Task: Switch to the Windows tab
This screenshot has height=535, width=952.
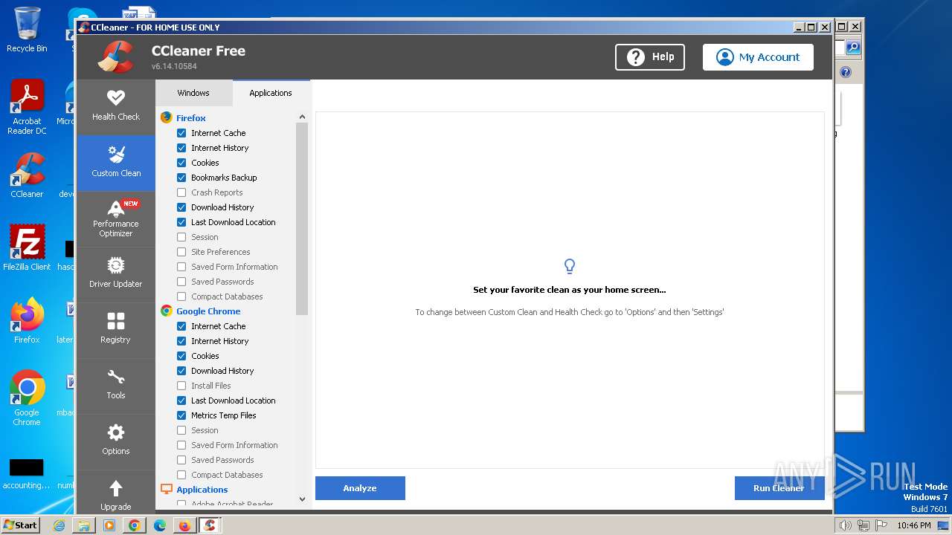Action: [193, 93]
